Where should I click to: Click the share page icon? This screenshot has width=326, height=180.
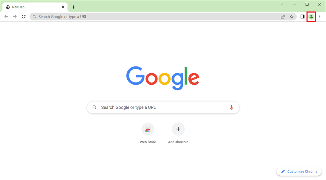[283, 17]
